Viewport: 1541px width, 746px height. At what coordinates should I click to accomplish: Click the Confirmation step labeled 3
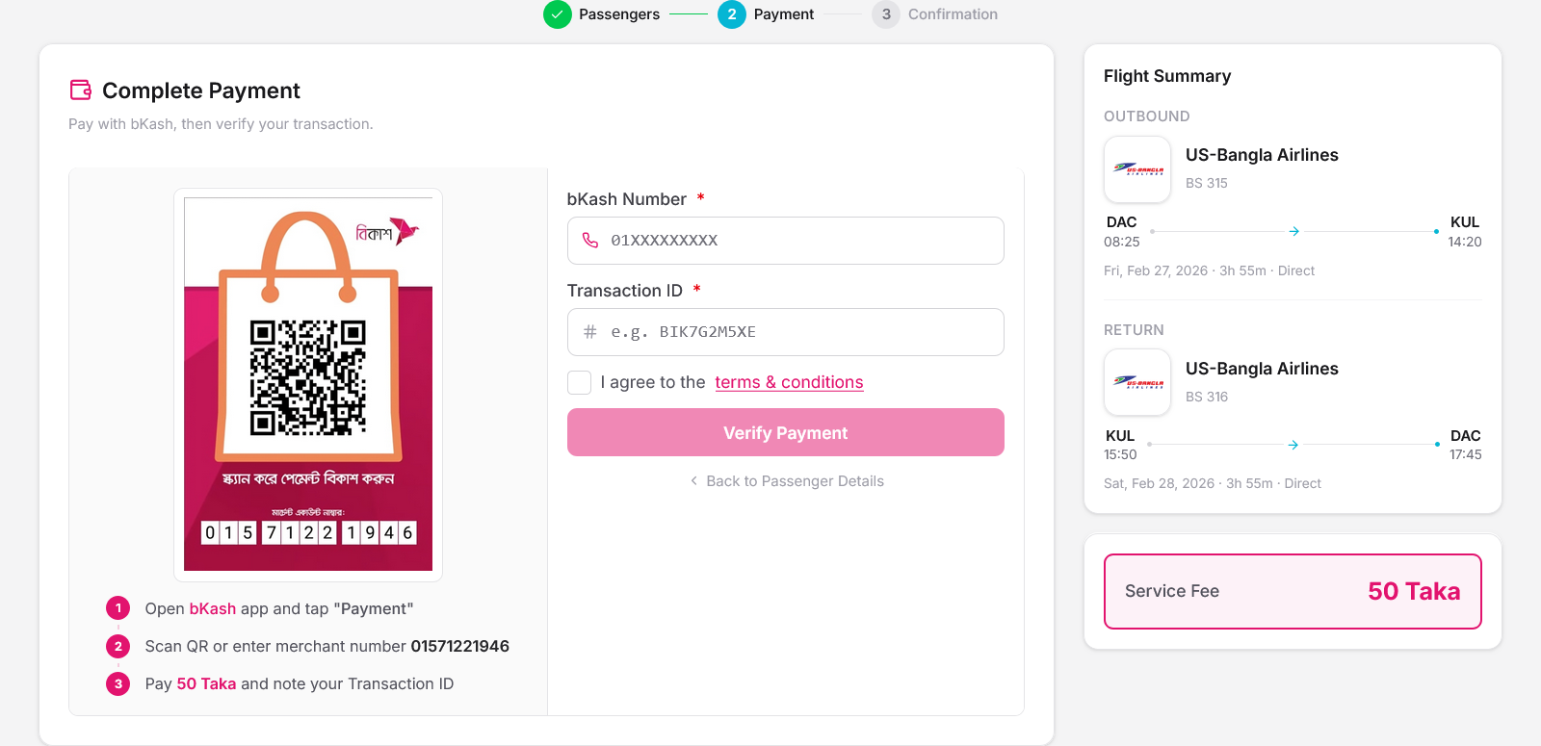click(x=886, y=14)
